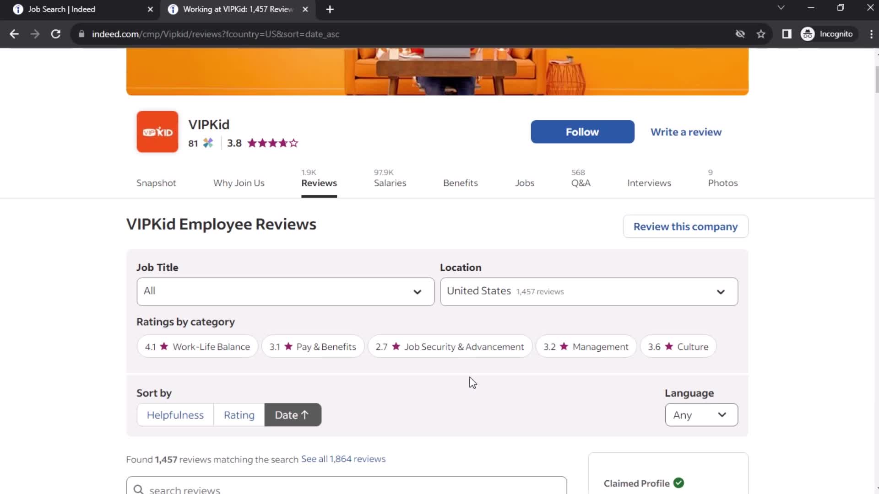Close the Working at VIPKid tab
879x494 pixels.
click(x=305, y=9)
